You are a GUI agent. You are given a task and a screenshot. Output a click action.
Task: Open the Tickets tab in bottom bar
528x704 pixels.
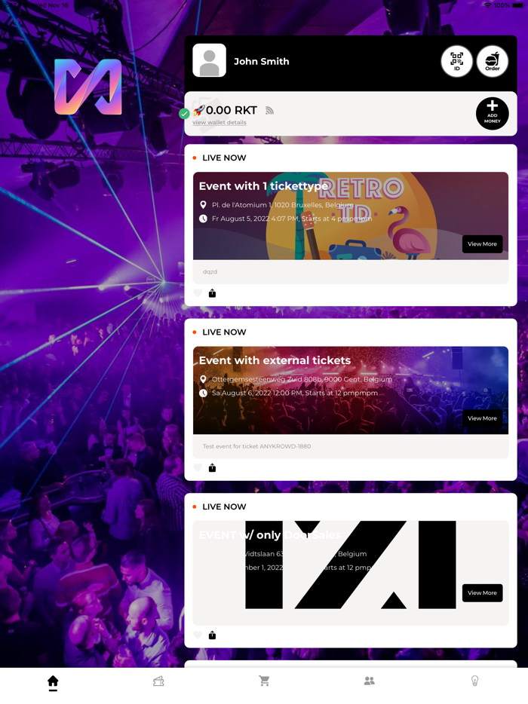158,681
